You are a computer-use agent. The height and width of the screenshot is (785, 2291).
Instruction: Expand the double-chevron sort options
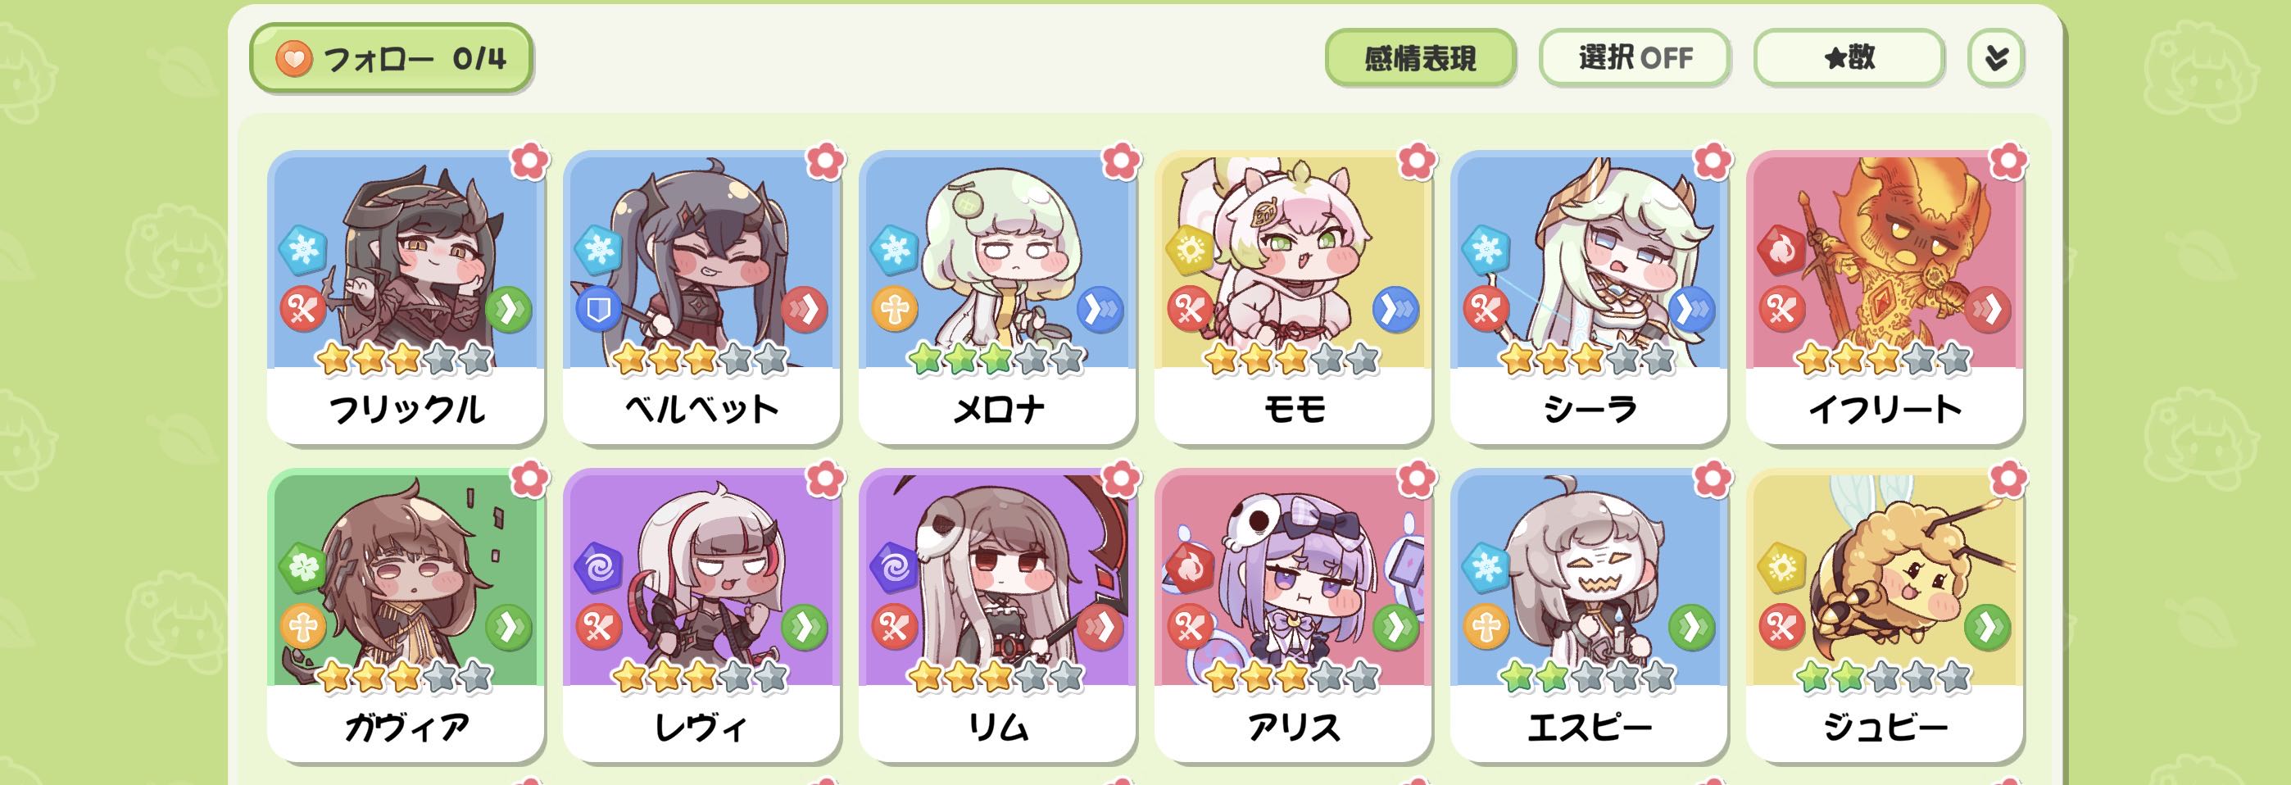[x=1996, y=58]
